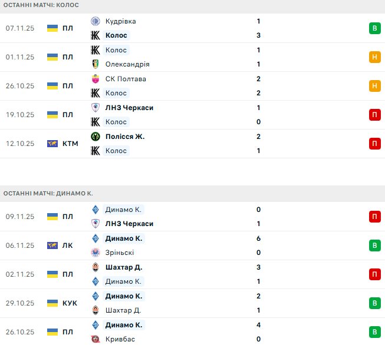This screenshot has width=385, height=345.
Task: Click the Zrinjski team logo
Action: (96, 253)
